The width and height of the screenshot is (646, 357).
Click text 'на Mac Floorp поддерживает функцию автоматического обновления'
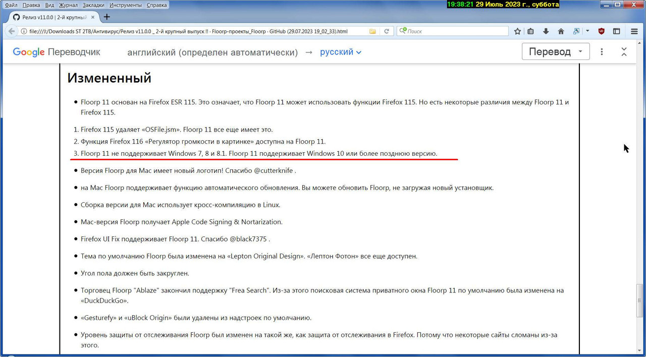tap(190, 188)
